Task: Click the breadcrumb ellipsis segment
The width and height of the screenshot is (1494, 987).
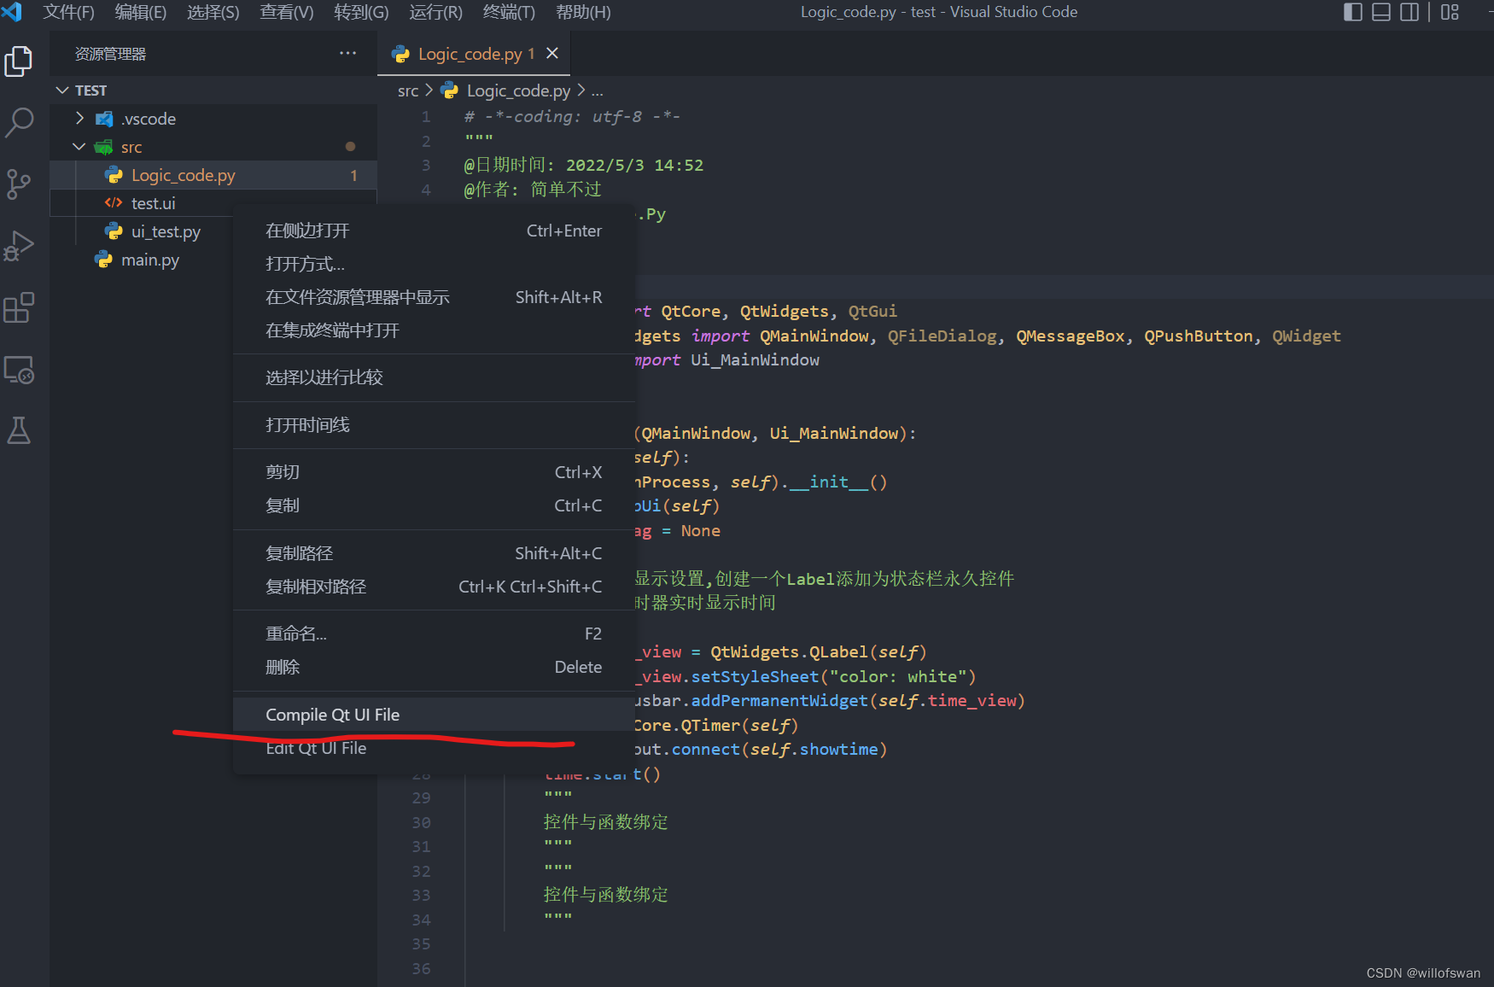Action: 597,91
